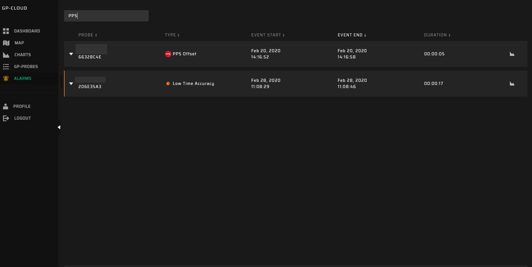This screenshot has width=532, height=267.
Task: Click the Alarms bell icon
Action: pyautogui.click(x=6, y=78)
